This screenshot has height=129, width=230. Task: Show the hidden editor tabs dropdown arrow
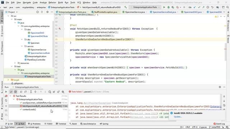(x=224, y=12)
